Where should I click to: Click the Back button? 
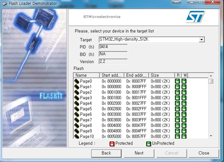106,153
